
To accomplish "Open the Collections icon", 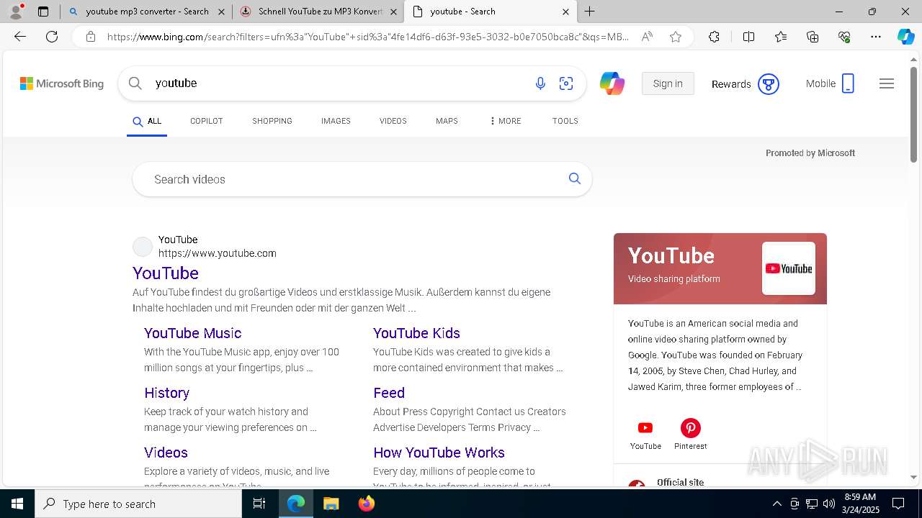I will point(813,37).
